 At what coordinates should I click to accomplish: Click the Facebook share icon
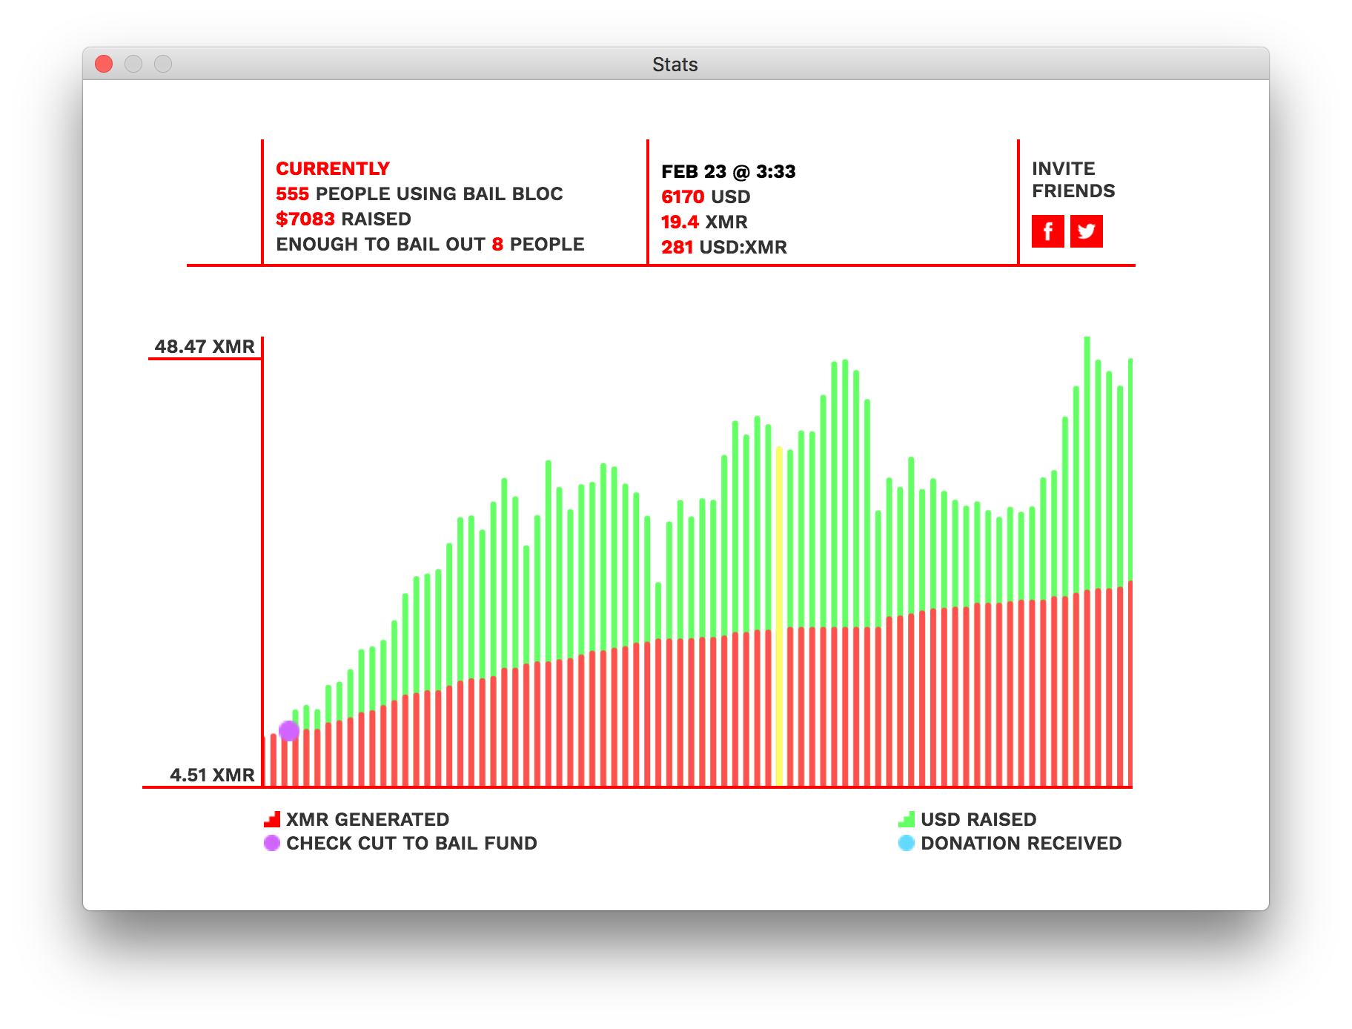pos(1047,231)
